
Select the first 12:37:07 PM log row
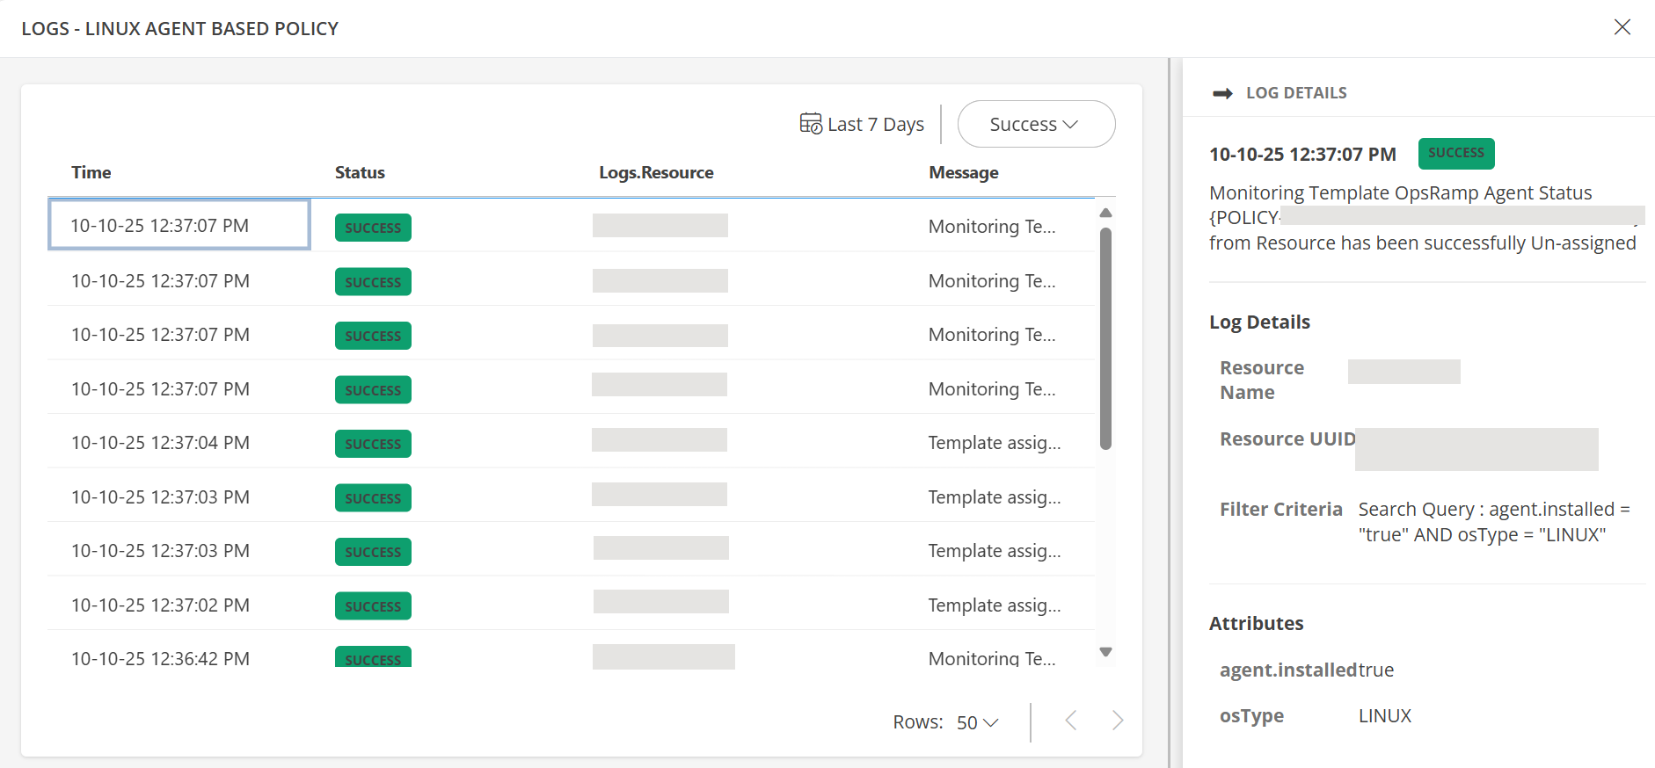pos(179,226)
